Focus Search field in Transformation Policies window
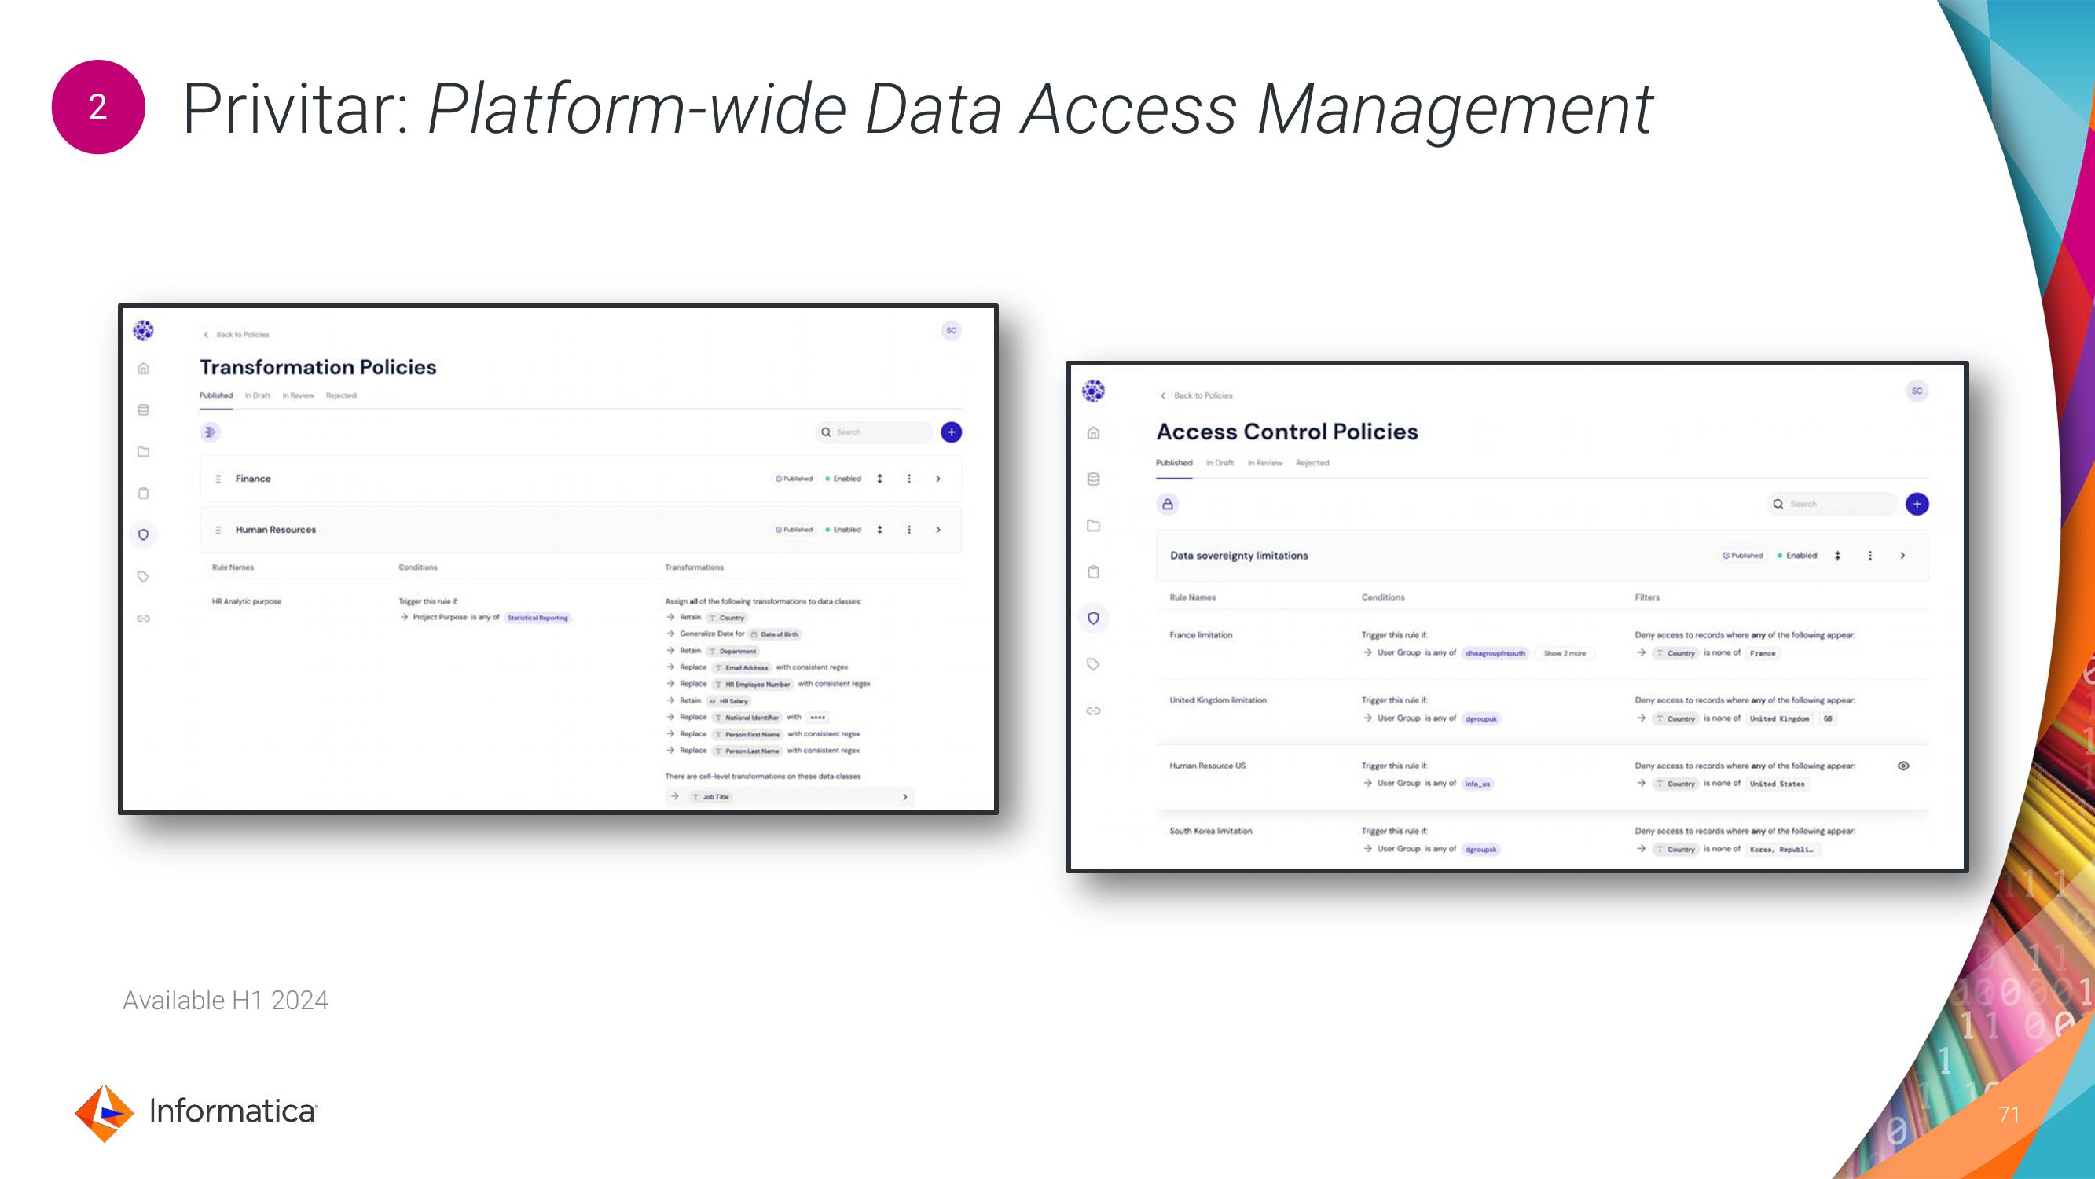Screen dimensions: 2095x1179 tap(875, 432)
